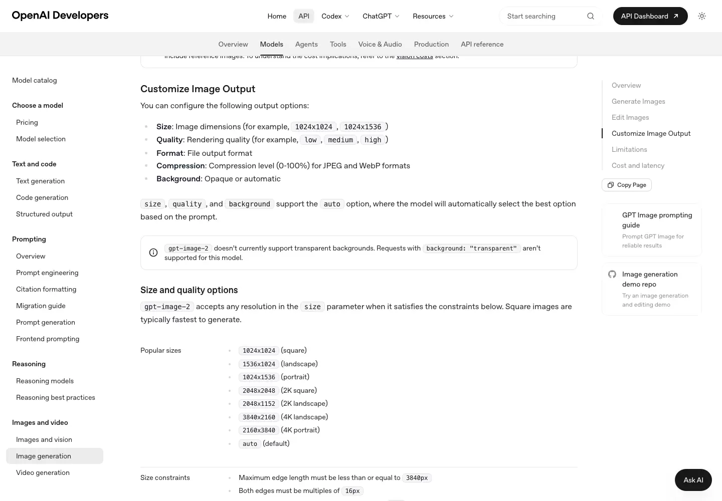Image resolution: width=722 pixels, height=501 pixels.
Task: Click the GitHub icon for demo repo
Action: point(612,274)
